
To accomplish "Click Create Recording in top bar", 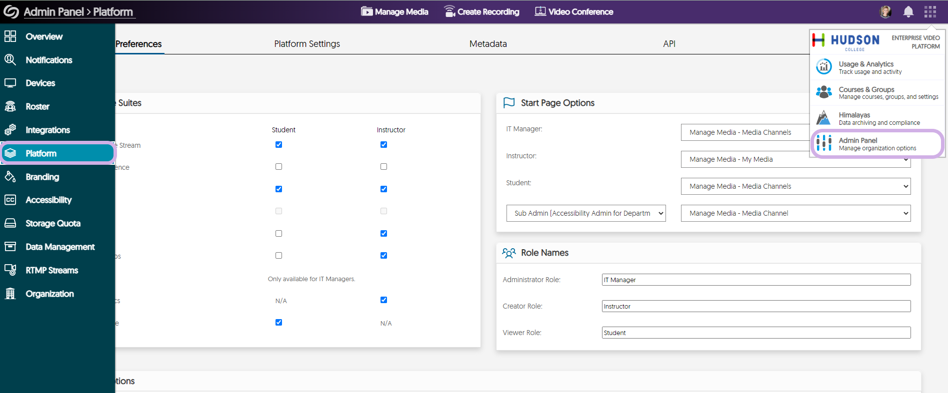I will 482,11.
